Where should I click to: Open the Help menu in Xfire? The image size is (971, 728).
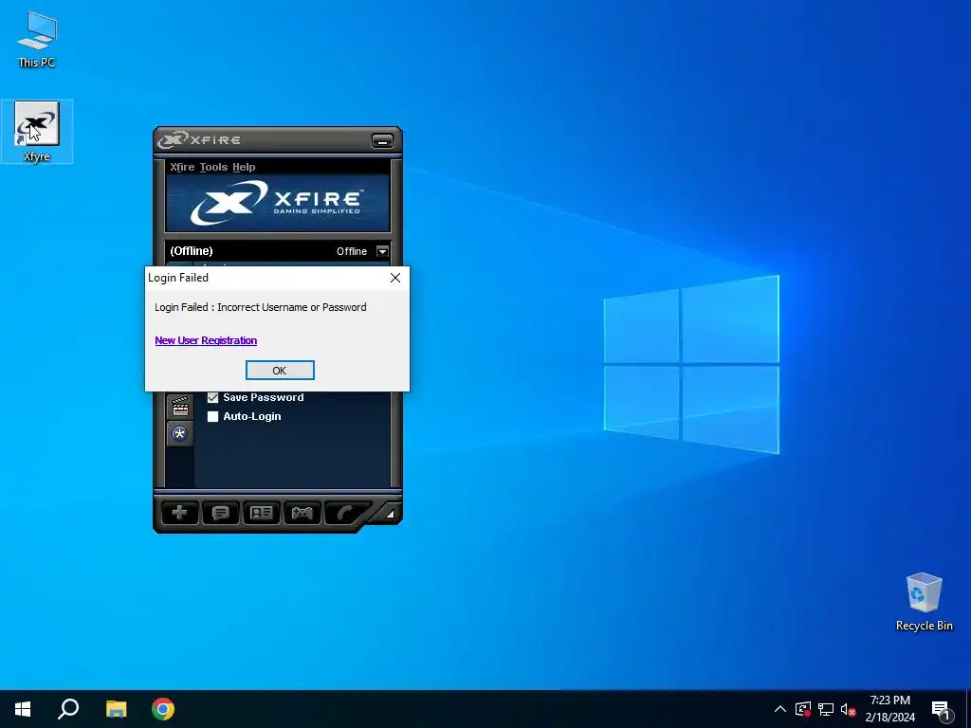[244, 167]
